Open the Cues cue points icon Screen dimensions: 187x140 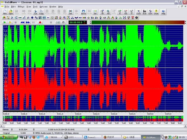(x=139, y=12)
